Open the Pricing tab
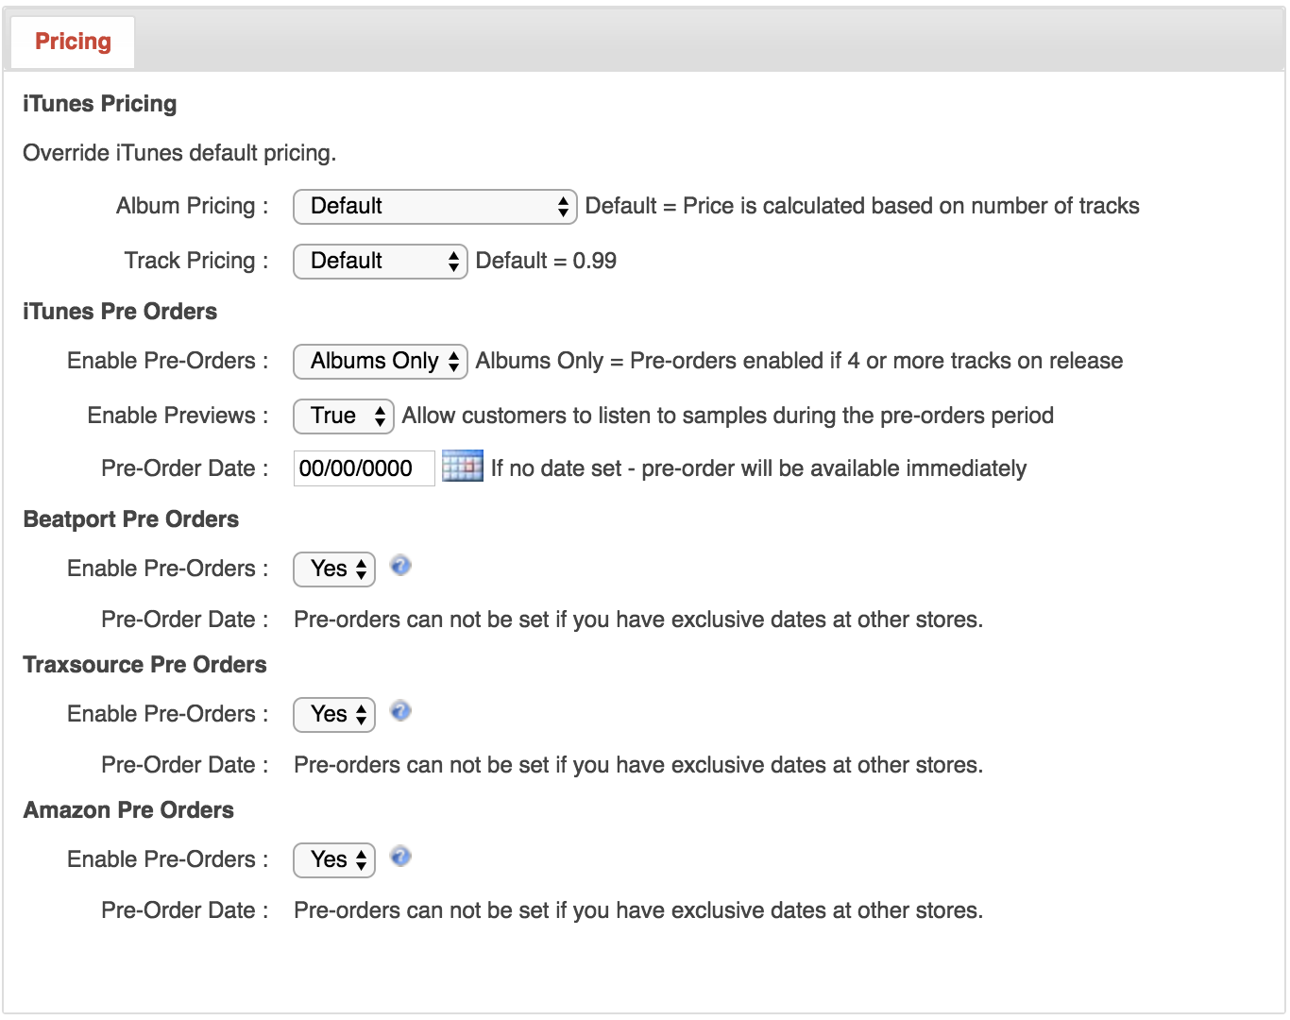The height and width of the screenshot is (1020, 1290). click(73, 42)
